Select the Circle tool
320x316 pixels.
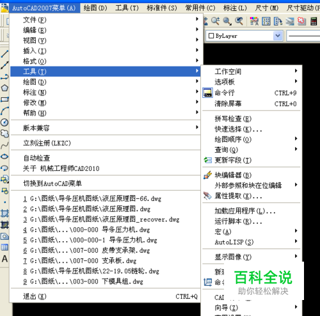pos(4,122)
